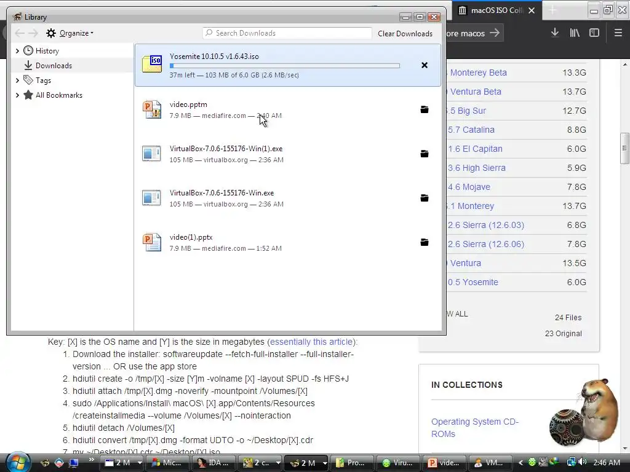
Task: Open the 13.5G Ventura file link
Action: click(465, 263)
